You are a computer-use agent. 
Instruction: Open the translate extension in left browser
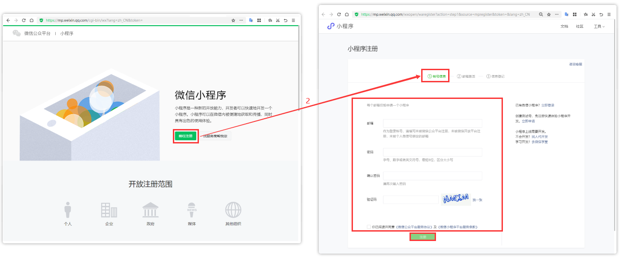click(251, 20)
